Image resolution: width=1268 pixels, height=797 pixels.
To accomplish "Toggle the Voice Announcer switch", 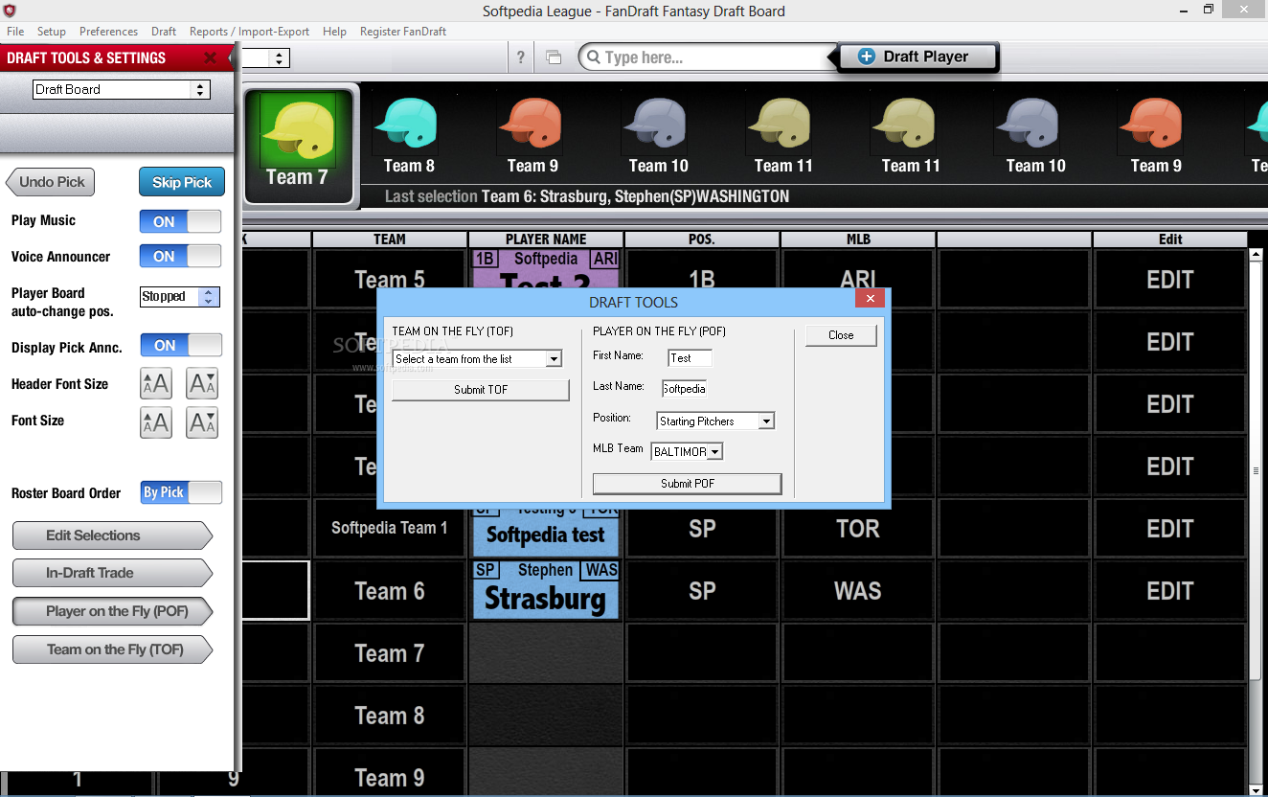I will pyautogui.click(x=181, y=257).
